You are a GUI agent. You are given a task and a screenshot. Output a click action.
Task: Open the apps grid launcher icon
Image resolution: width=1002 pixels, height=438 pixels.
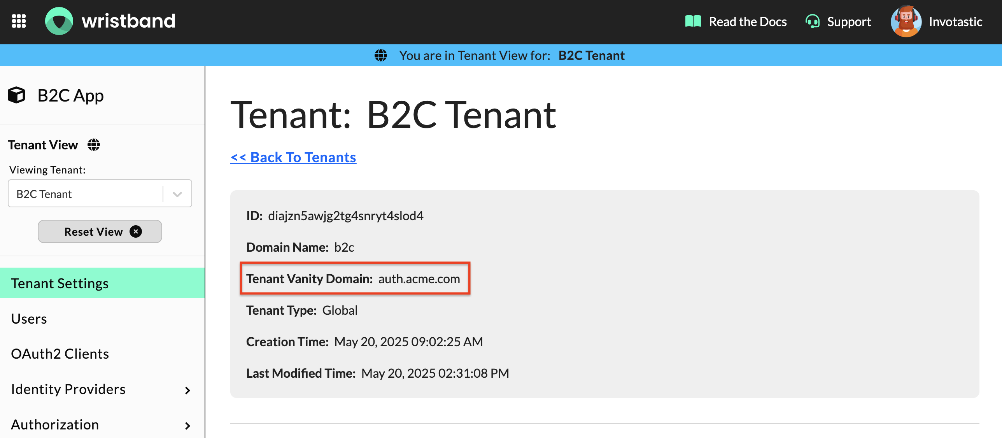pyautogui.click(x=19, y=21)
